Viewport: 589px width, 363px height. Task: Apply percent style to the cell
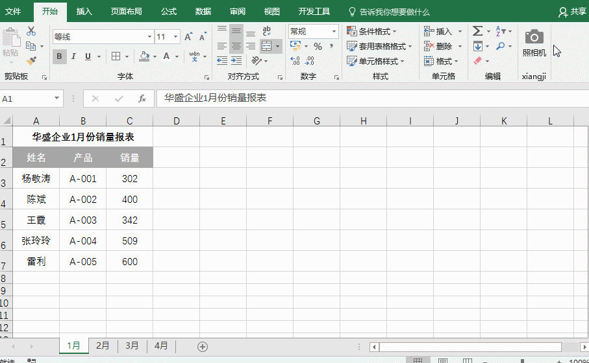pos(318,47)
